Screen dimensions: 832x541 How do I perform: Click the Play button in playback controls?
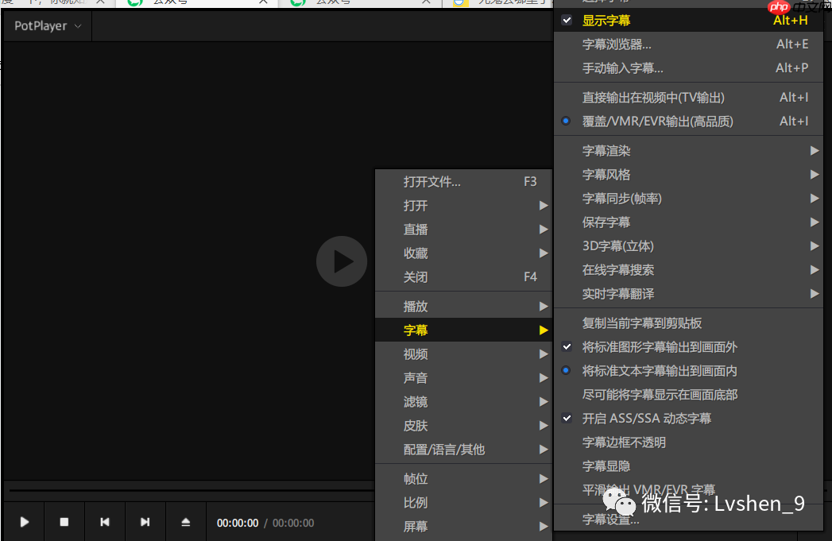click(23, 522)
